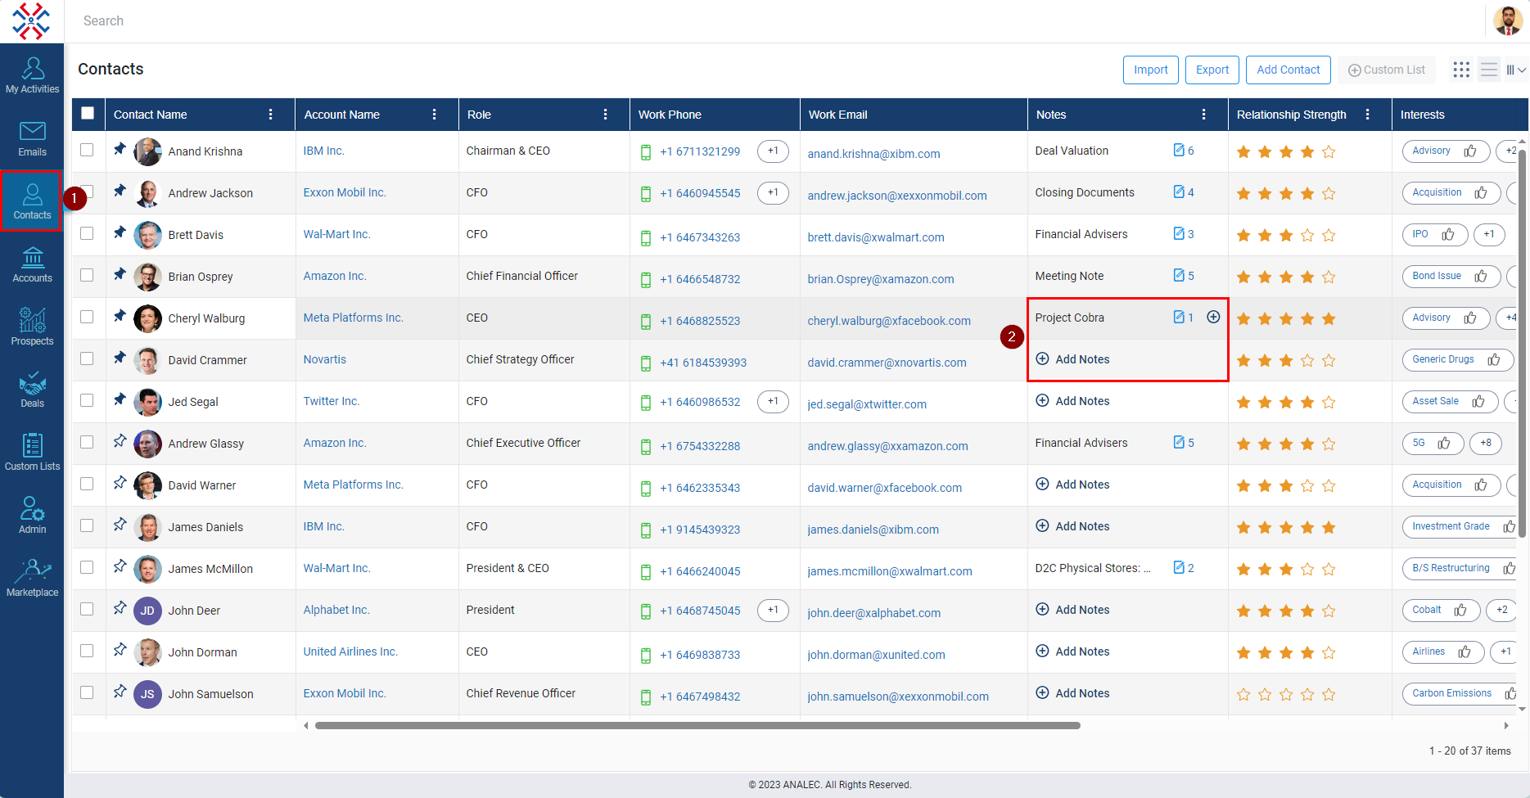Open Contact Name column menu
Viewport: 1530px width, 798px height.
pos(271,115)
